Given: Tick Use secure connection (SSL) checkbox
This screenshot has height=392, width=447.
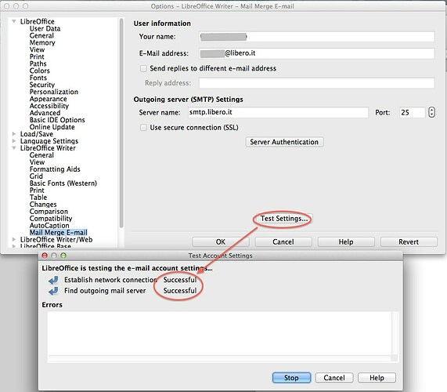Looking at the screenshot, I should click(x=143, y=127).
